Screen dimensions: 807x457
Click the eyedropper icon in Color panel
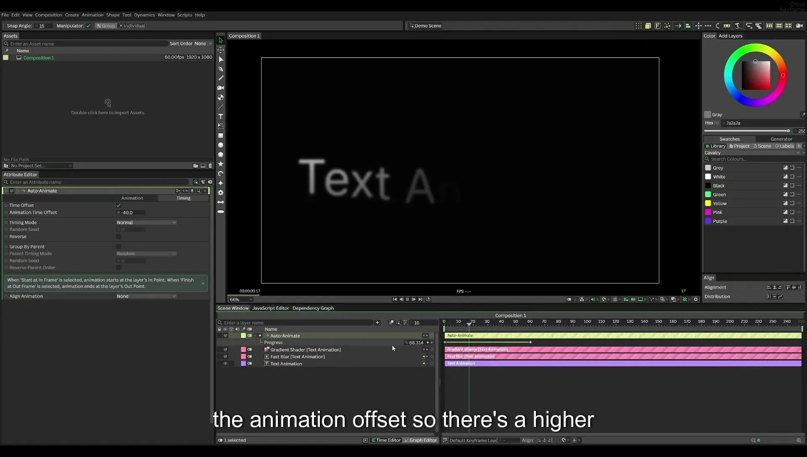[803, 115]
